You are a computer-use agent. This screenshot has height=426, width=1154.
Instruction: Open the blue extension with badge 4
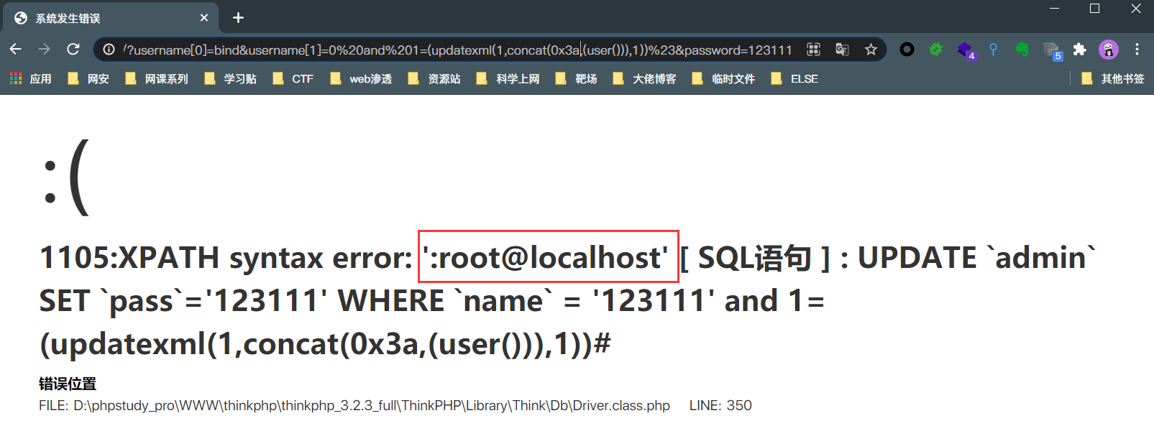click(966, 50)
